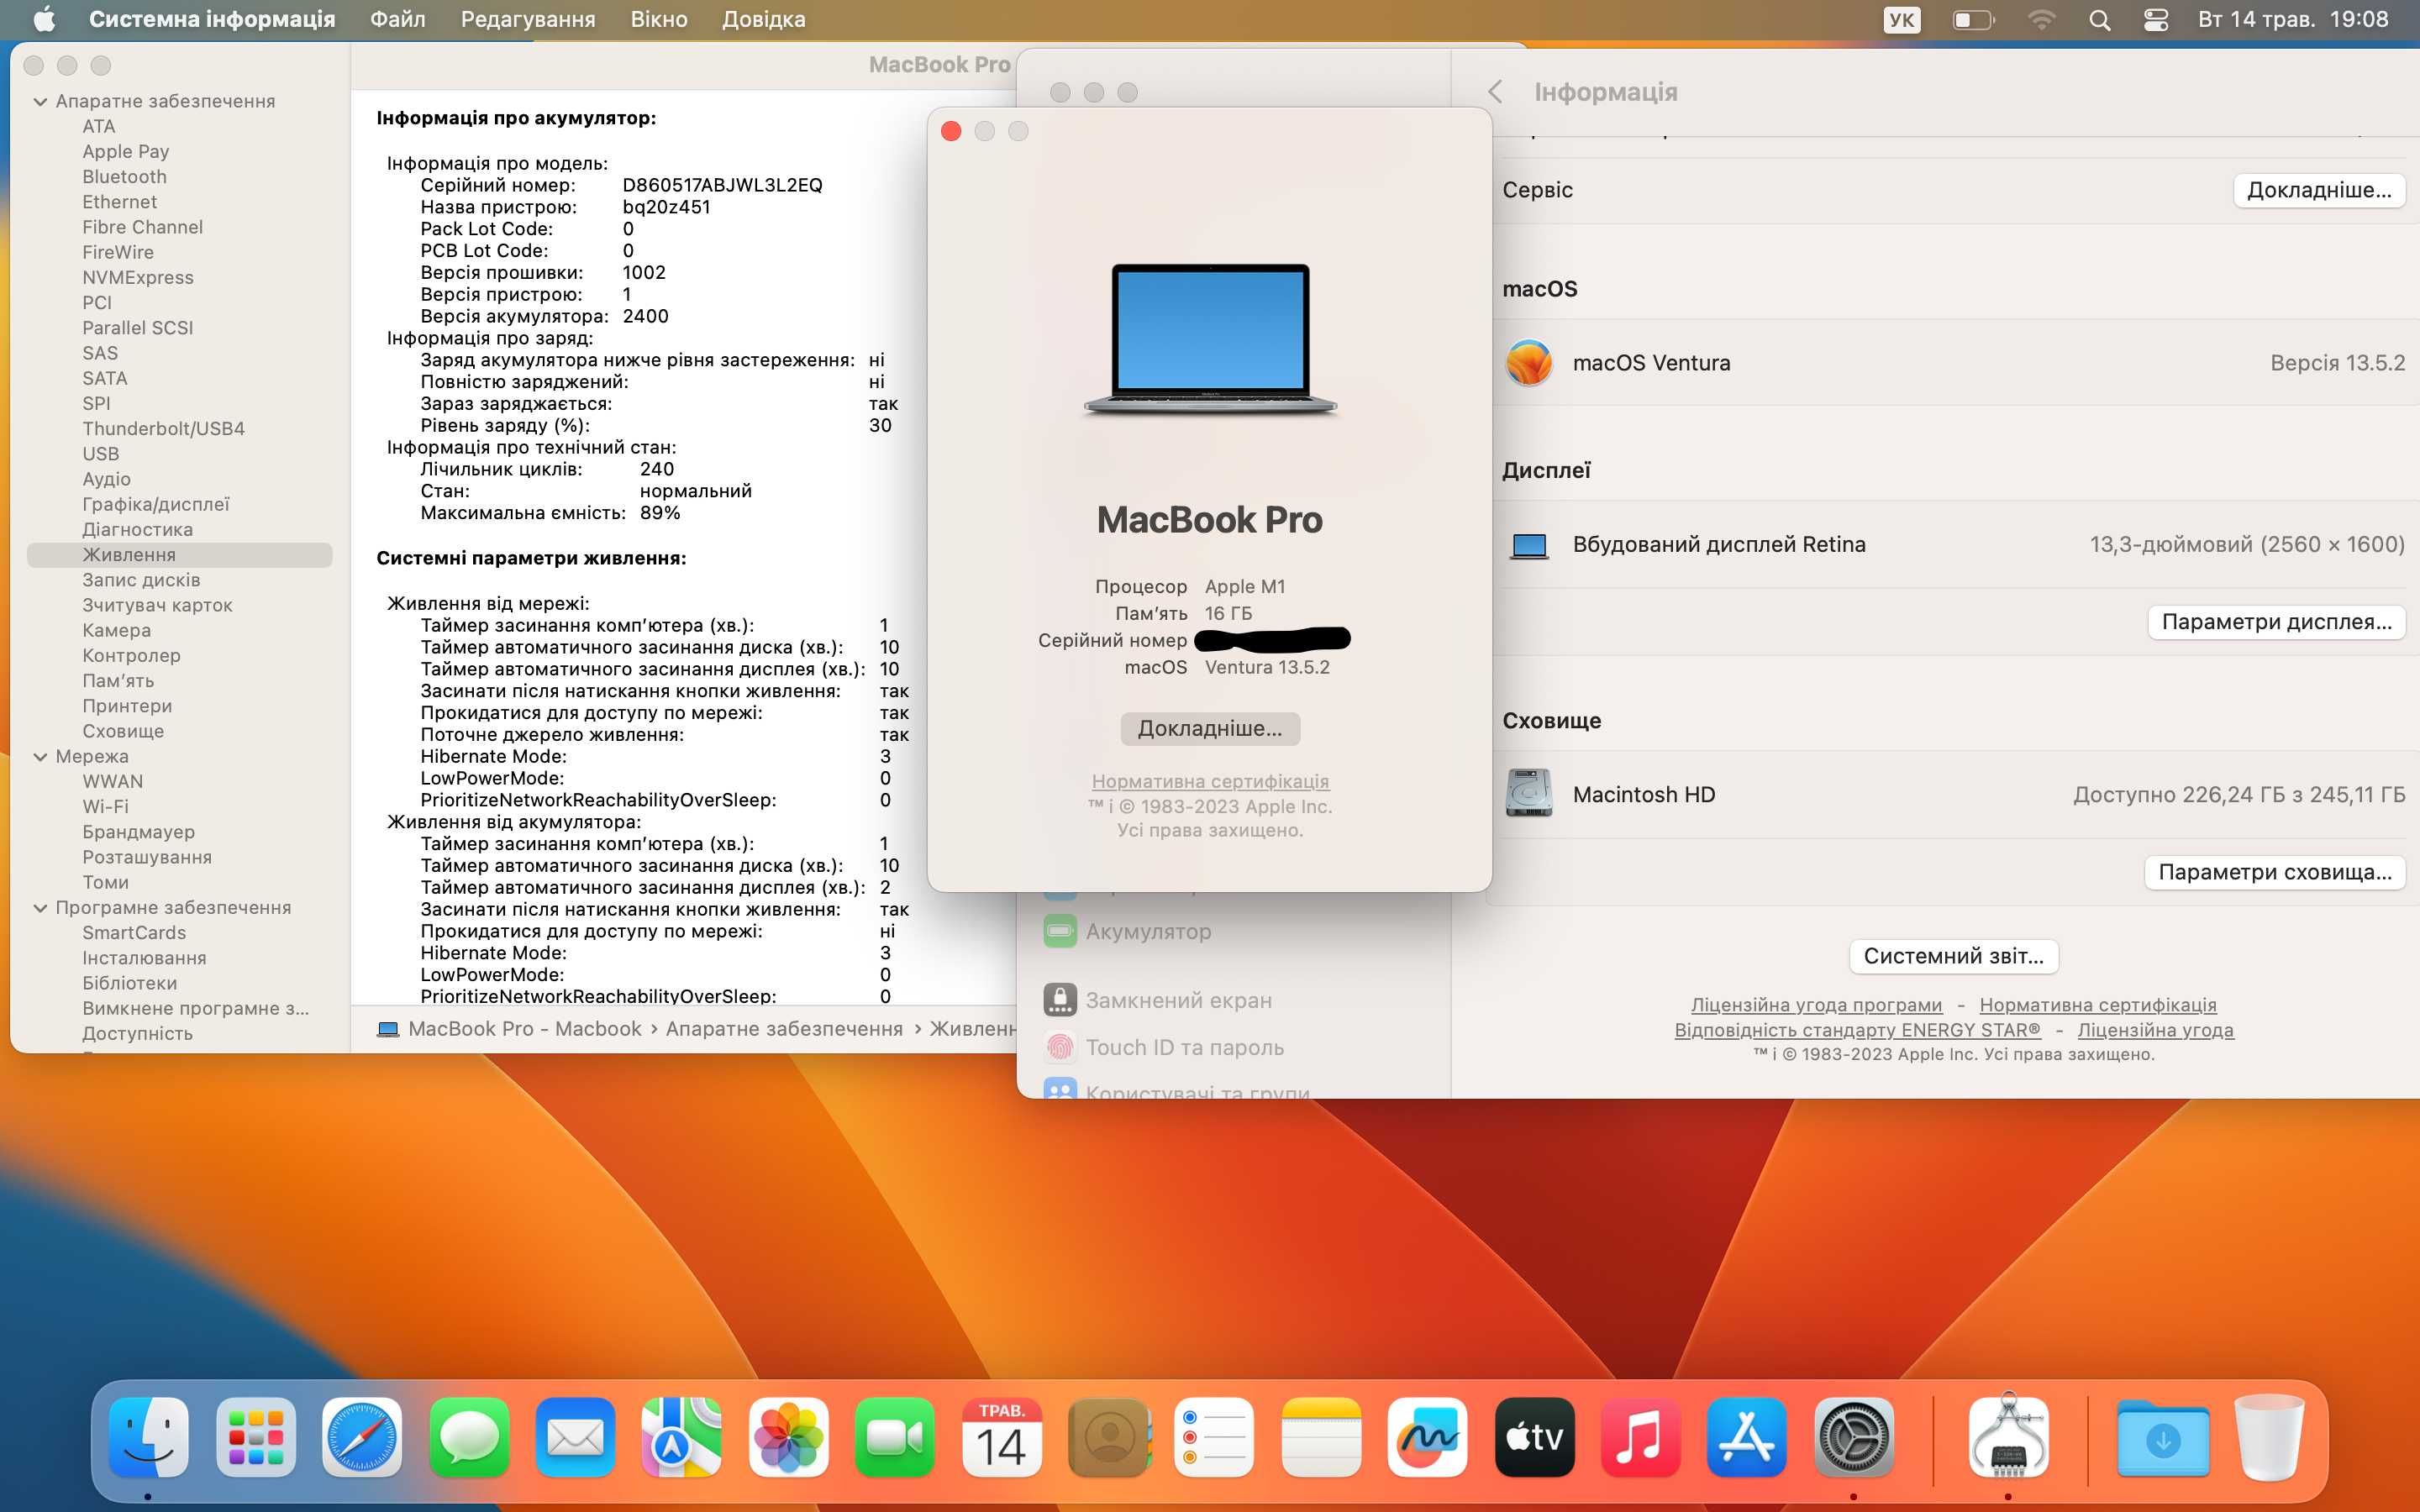This screenshot has height=1512, width=2420.
Task: Click the MacBook Pro laptop image
Action: [x=1210, y=339]
